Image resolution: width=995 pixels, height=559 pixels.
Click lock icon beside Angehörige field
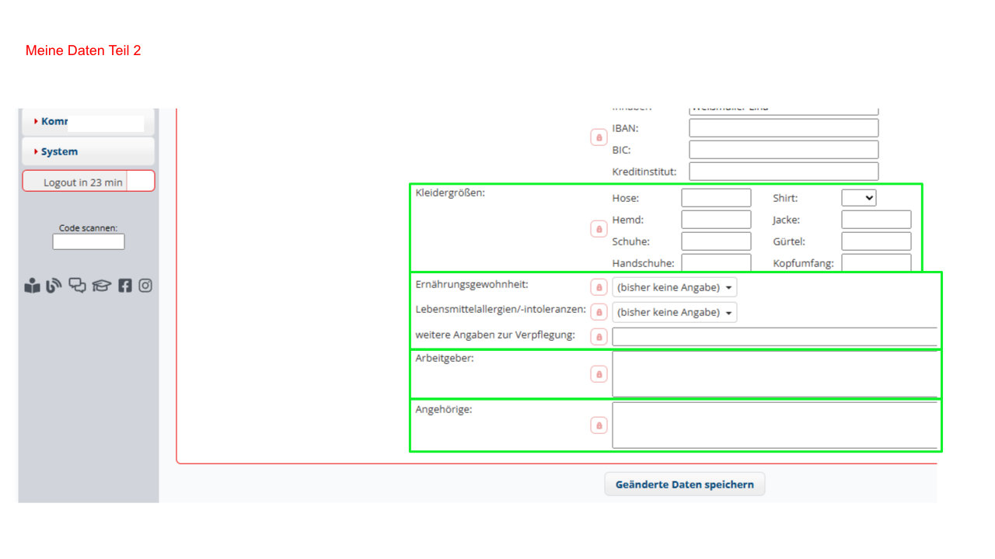(599, 425)
